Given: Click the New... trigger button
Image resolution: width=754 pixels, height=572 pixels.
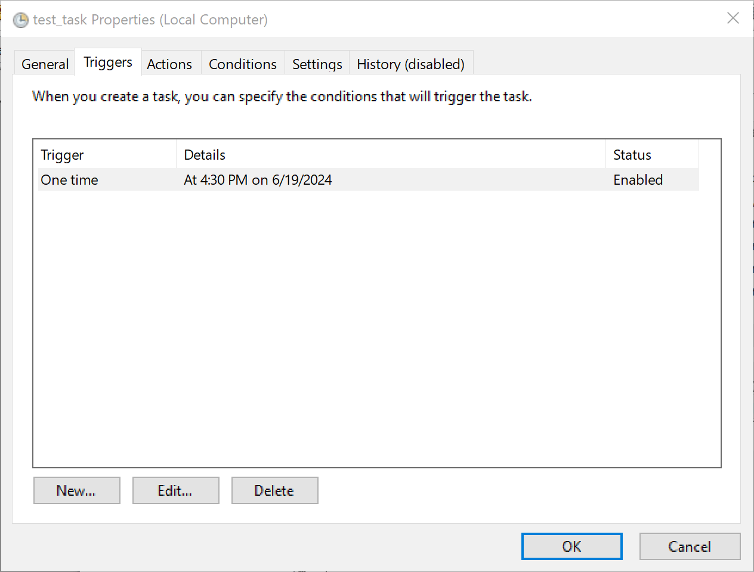Looking at the screenshot, I should click(x=77, y=490).
